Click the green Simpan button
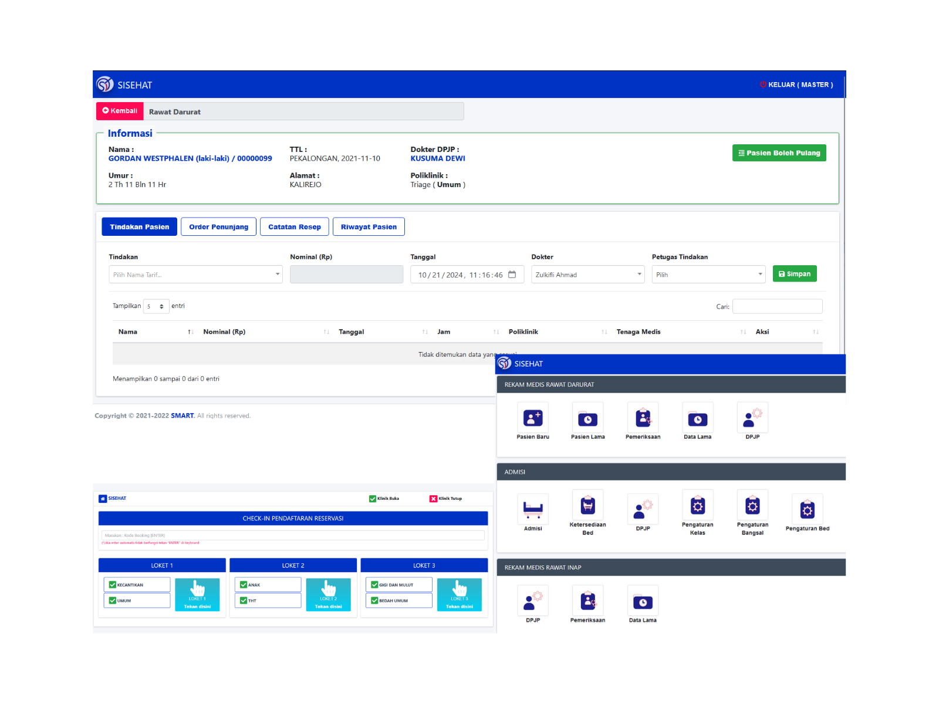This screenshot has width=939, height=704. pos(794,274)
